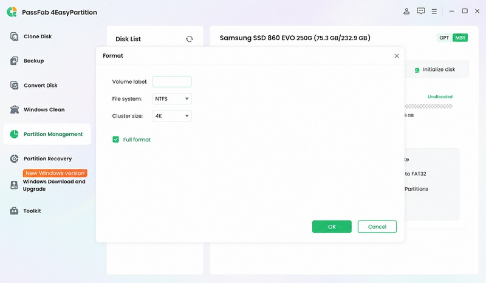486x283 pixels.
Task: Confirm format with OK button
Action: (332, 227)
